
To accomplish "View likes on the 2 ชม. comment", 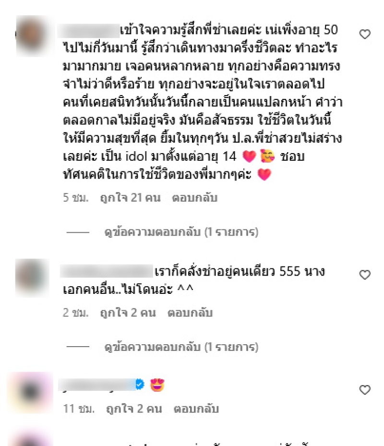I will (x=128, y=313).
